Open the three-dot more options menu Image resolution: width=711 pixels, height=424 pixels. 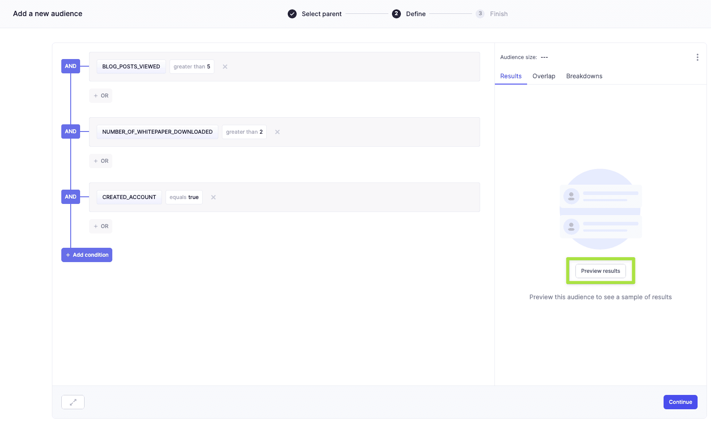pos(697,57)
